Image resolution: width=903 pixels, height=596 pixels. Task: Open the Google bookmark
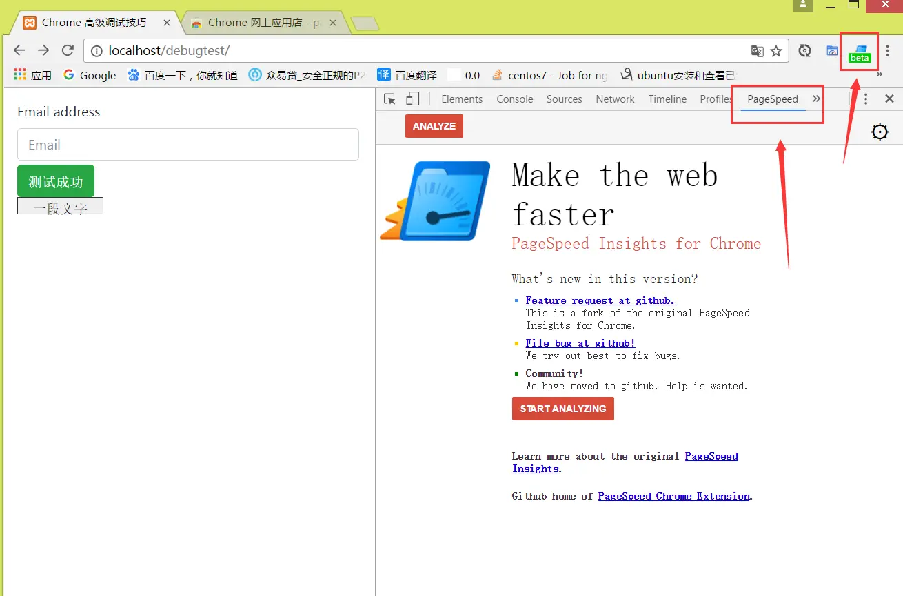click(90, 75)
